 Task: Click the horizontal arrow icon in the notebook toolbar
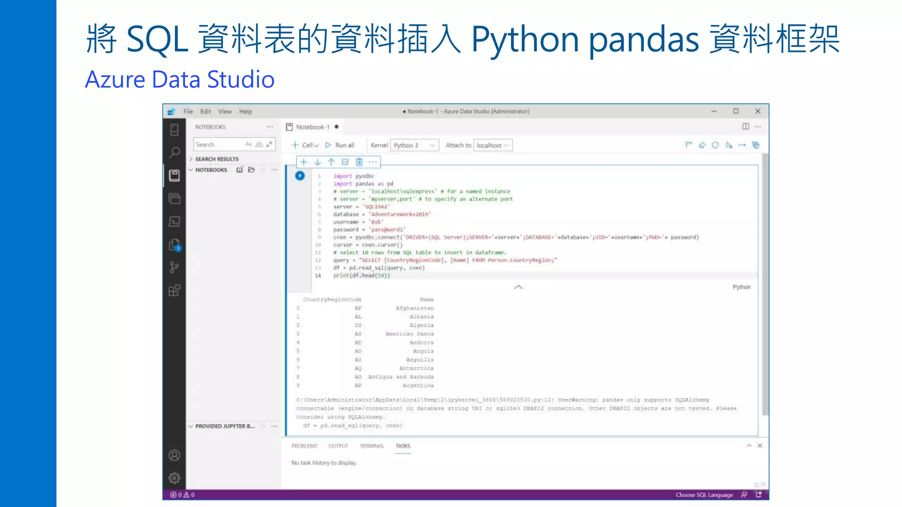742,145
